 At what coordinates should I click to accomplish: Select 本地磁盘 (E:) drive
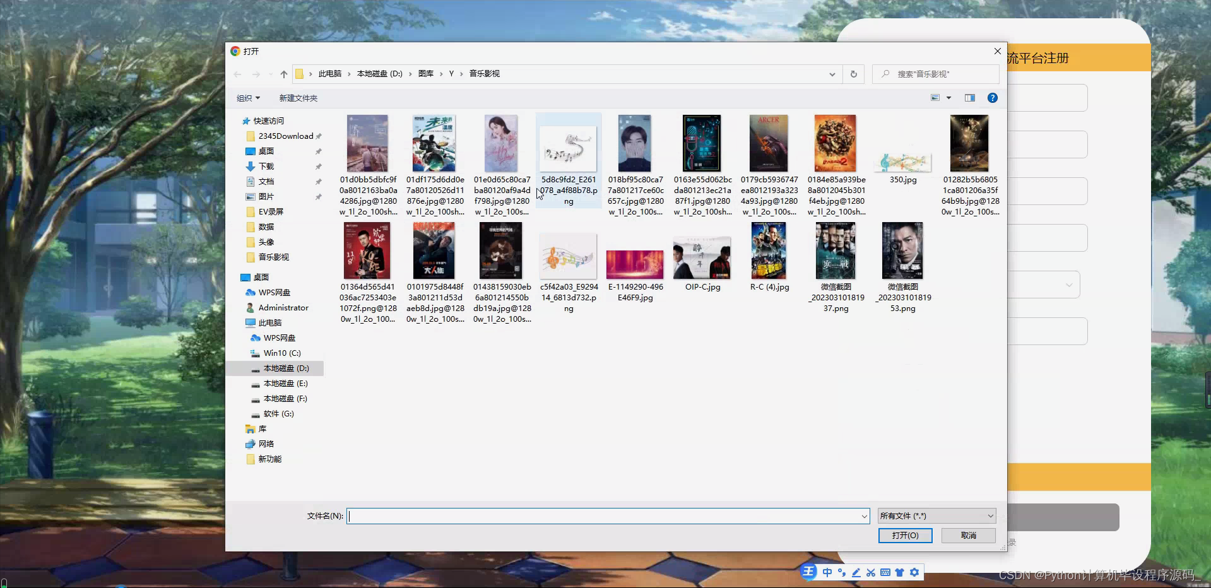click(x=286, y=383)
